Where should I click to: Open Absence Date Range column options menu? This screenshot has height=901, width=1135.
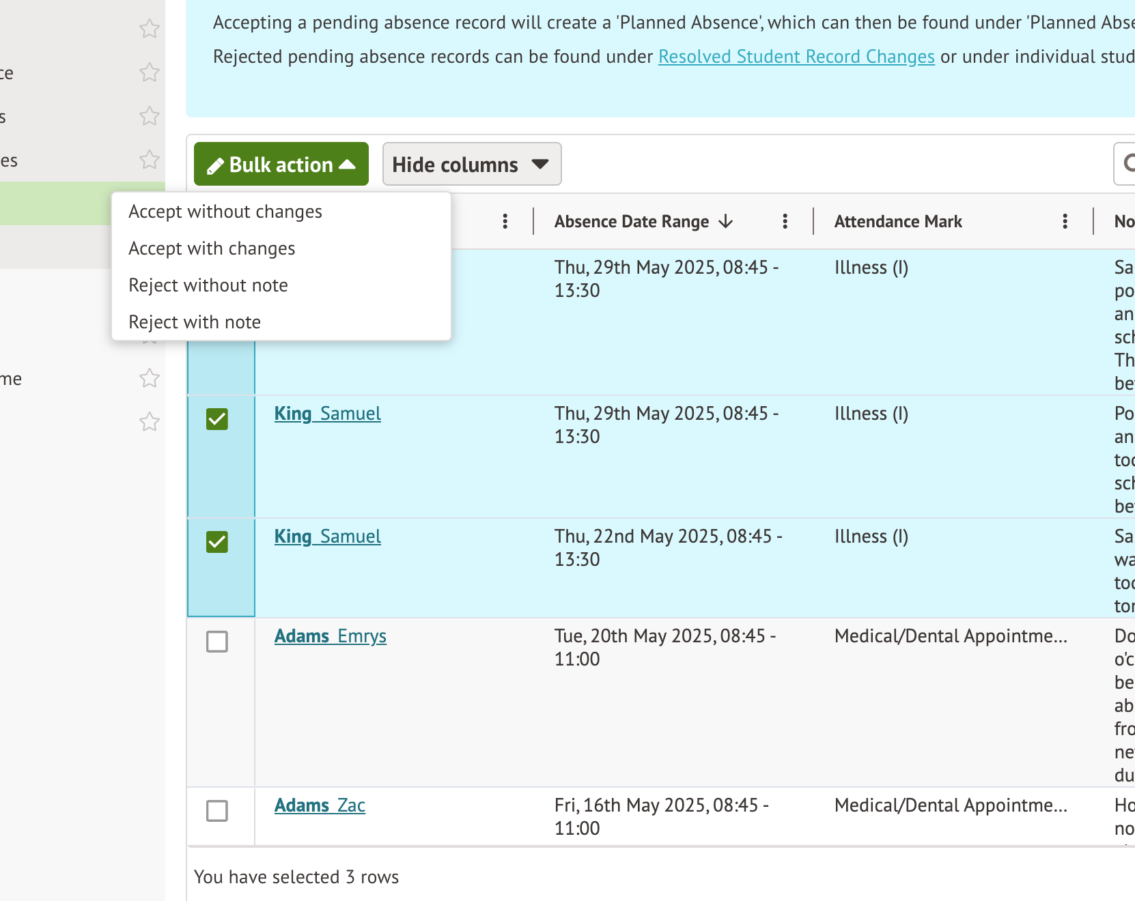click(785, 221)
